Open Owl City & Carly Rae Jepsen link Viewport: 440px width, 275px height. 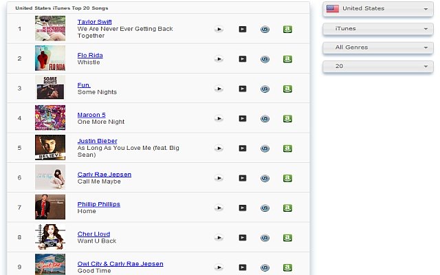pyautogui.click(x=120, y=264)
